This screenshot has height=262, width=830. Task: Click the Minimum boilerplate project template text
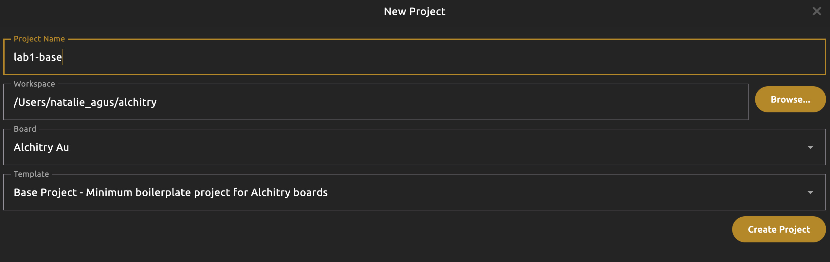(x=206, y=192)
